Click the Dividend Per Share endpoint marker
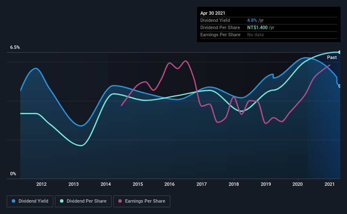The width and height of the screenshot is (347, 214). [x=340, y=52]
